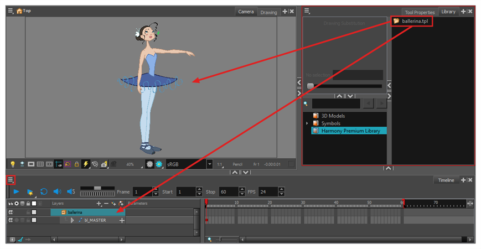The width and height of the screenshot is (481, 249).
Task: Toggle the Loop playback icon
Action: point(44,191)
